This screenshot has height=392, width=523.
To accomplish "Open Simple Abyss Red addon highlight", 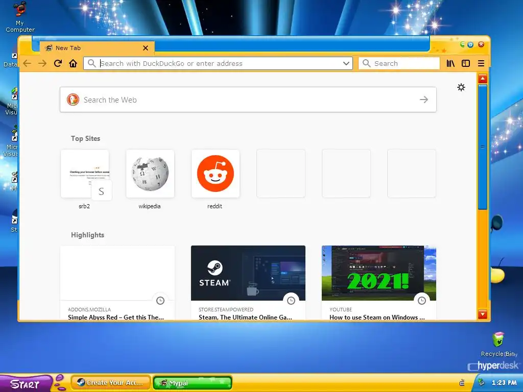I will (x=117, y=283).
